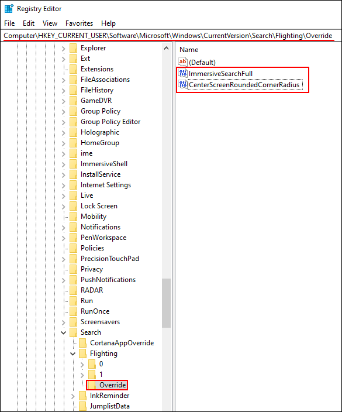Click the RADAR folder icon
Image resolution: width=342 pixels, height=412 pixels.
[x=73, y=290]
